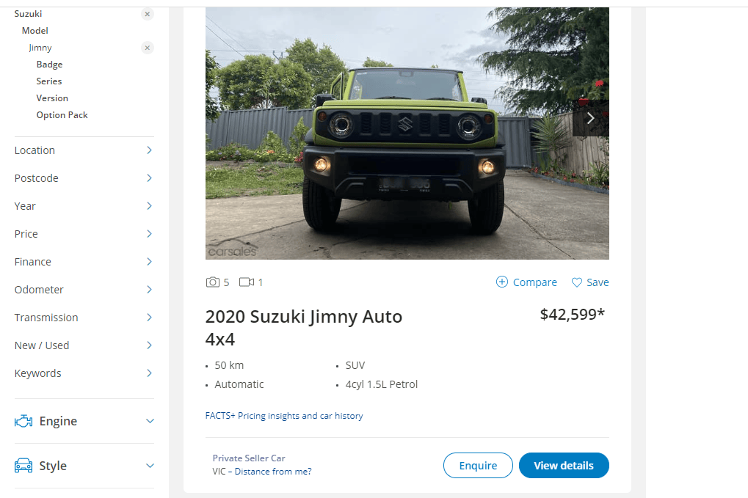748x498 pixels.
Task: Open the Transmission filter chevron
Action: (x=149, y=318)
